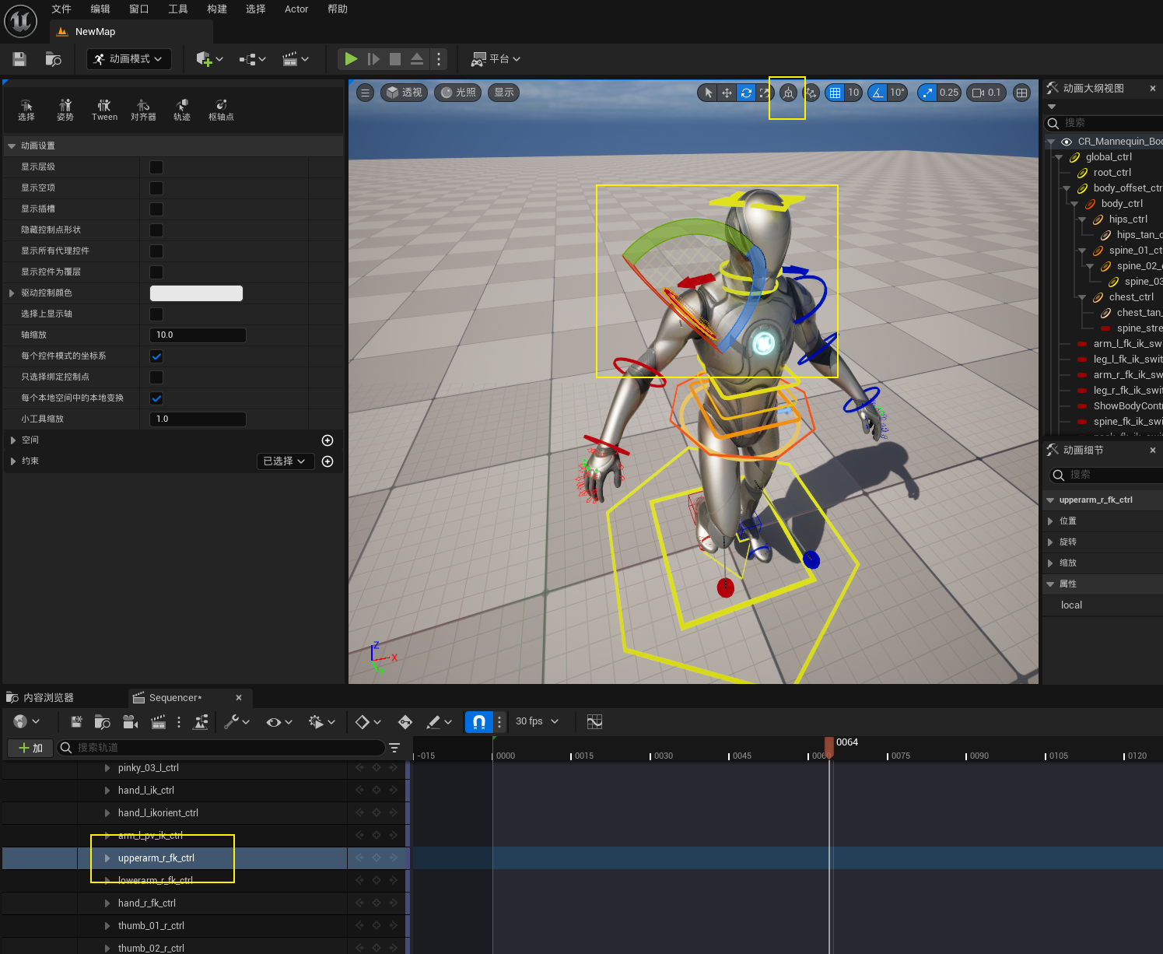Click the green Play button
This screenshot has height=954, width=1163.
[x=351, y=59]
